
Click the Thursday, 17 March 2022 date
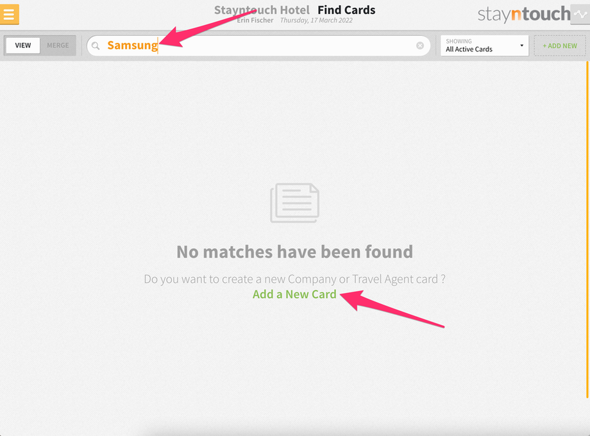click(316, 21)
